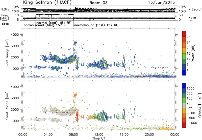This screenshot has width=202, height=140.
Task: Select the 'CPID' row label
Action: click(6, 24)
